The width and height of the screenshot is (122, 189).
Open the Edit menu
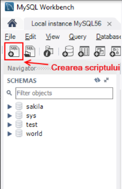pyautogui.click(x=30, y=36)
